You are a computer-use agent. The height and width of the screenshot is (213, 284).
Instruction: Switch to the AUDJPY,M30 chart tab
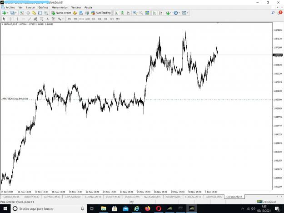(x=32, y=197)
